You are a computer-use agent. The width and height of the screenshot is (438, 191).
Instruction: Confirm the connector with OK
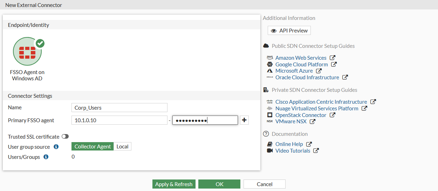[219, 184]
